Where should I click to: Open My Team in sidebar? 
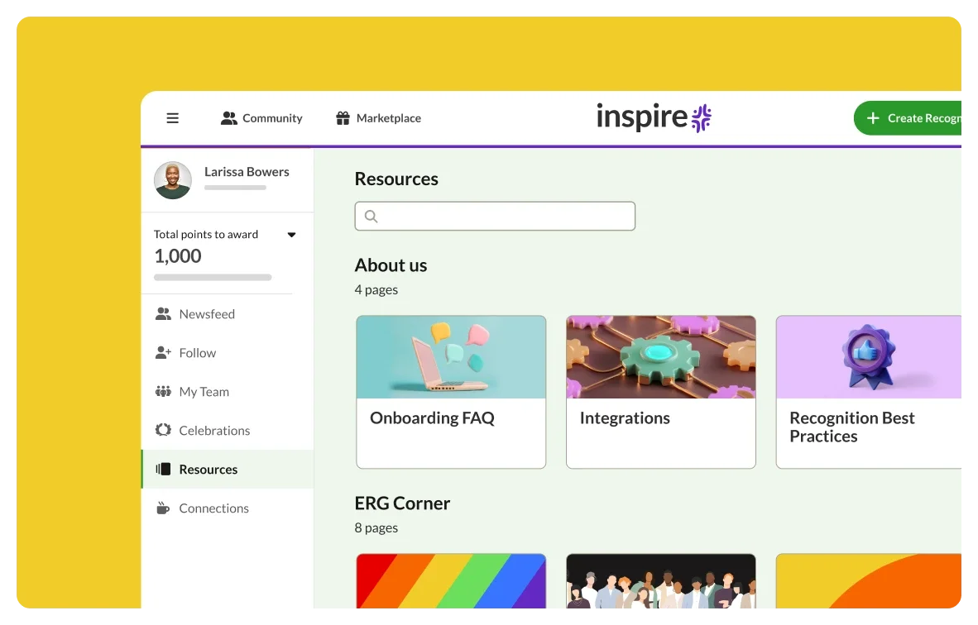tap(228, 391)
